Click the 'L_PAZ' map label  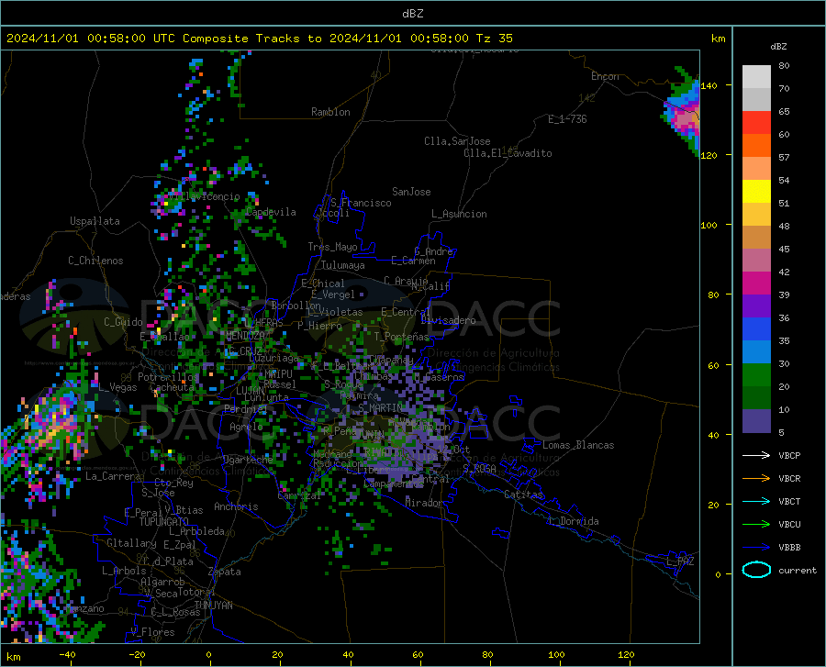[x=680, y=561]
